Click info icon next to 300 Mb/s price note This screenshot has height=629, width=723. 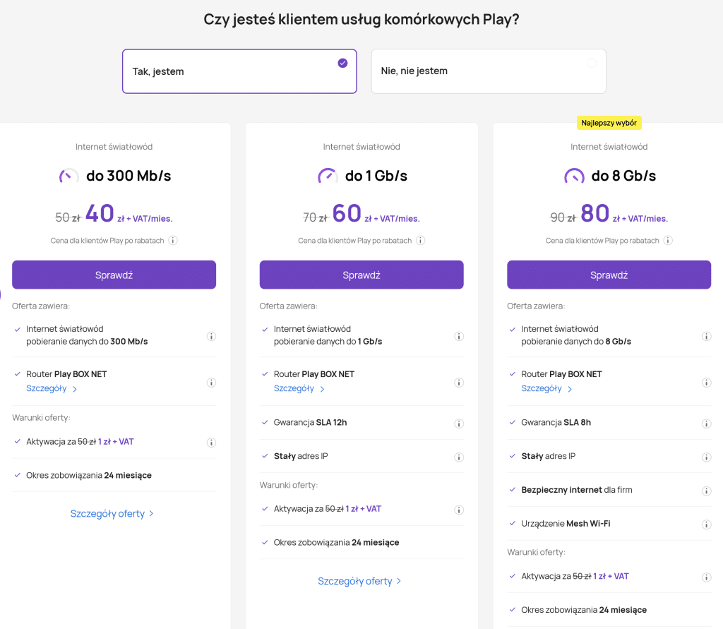click(173, 241)
